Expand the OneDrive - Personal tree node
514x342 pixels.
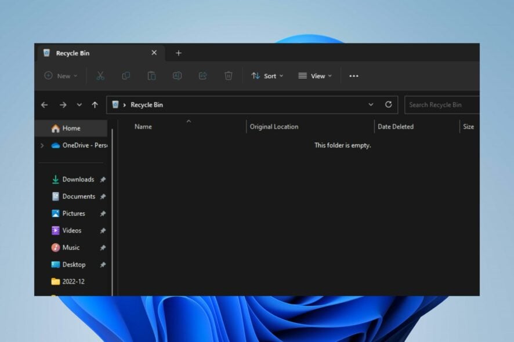coord(42,145)
